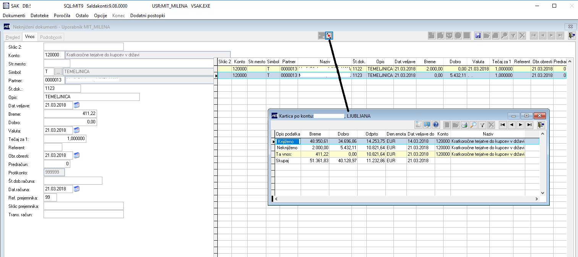Open the calendar picker next to Valuta field
The width and height of the screenshot is (578, 257).
pyautogui.click(x=76, y=130)
